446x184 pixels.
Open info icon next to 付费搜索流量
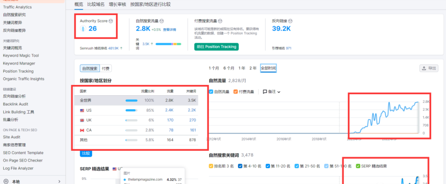tap(220, 21)
